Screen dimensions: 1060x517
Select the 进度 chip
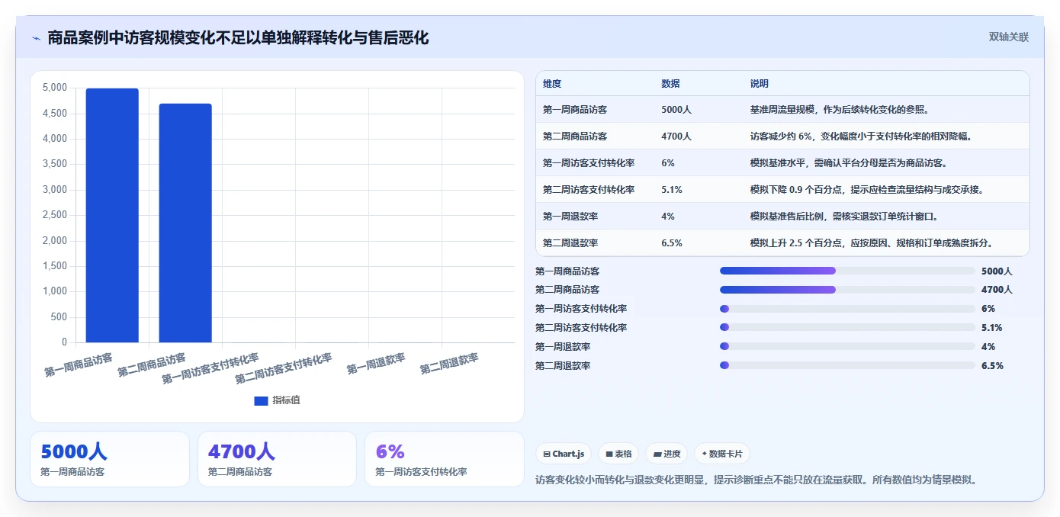[667, 454]
